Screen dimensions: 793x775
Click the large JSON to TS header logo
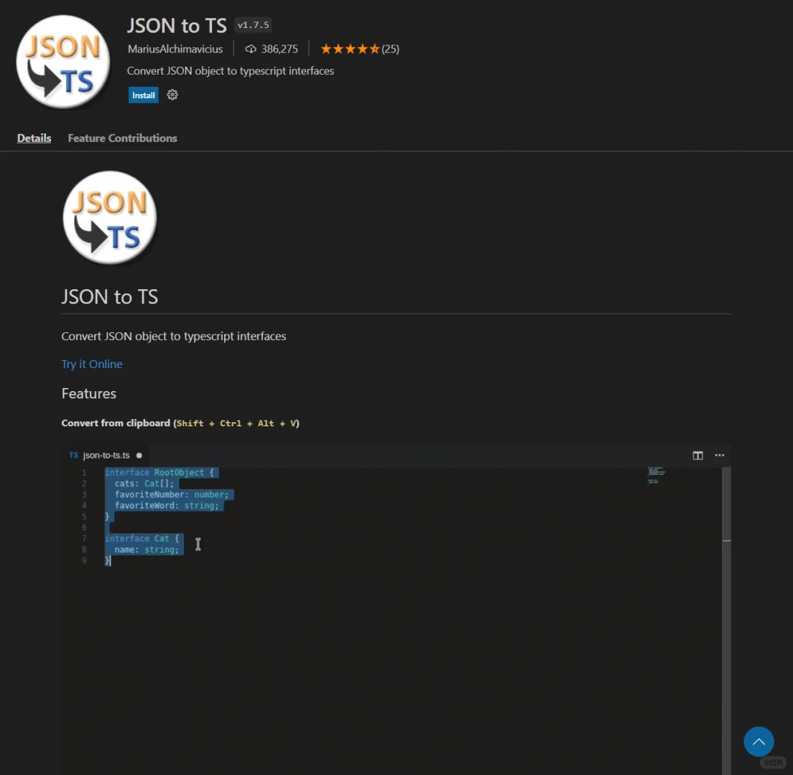(x=109, y=217)
